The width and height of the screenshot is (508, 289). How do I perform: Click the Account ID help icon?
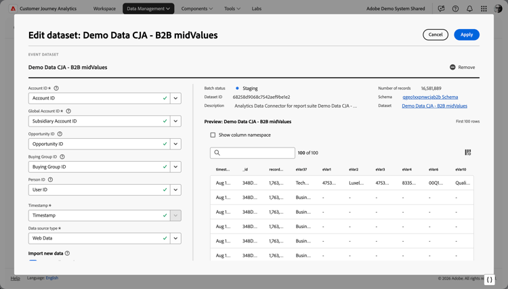(x=56, y=88)
